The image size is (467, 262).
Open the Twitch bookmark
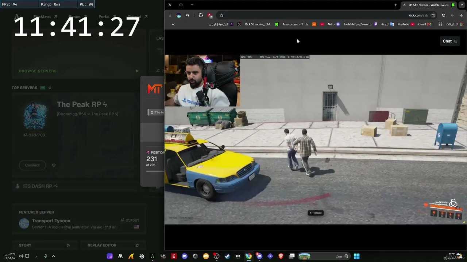tap(360, 24)
